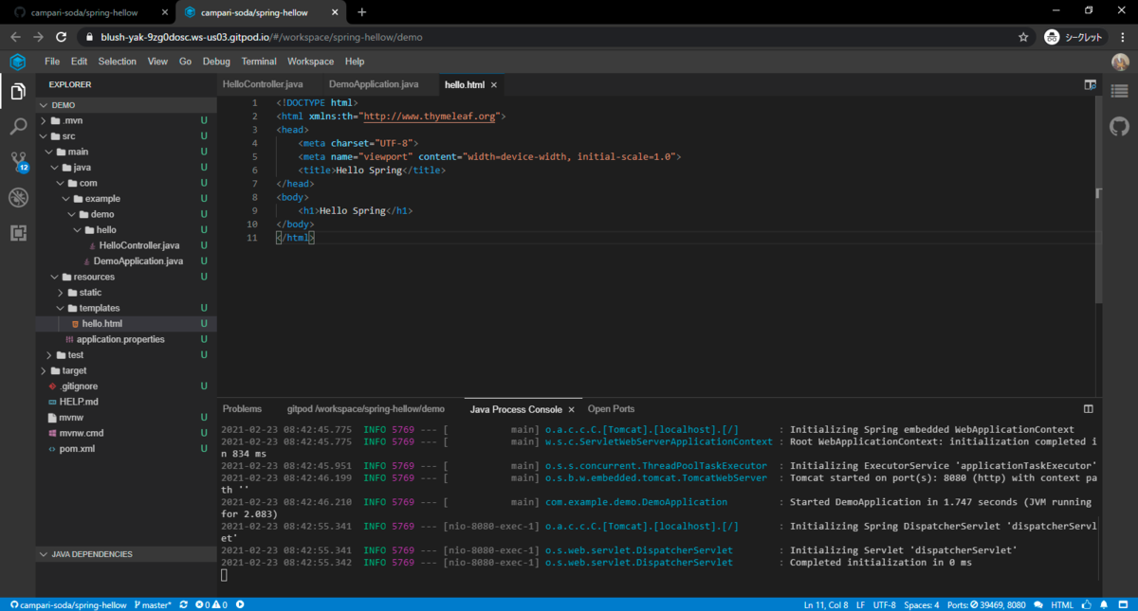The width and height of the screenshot is (1138, 611).
Task: Collapse the src folder
Action: [44, 136]
